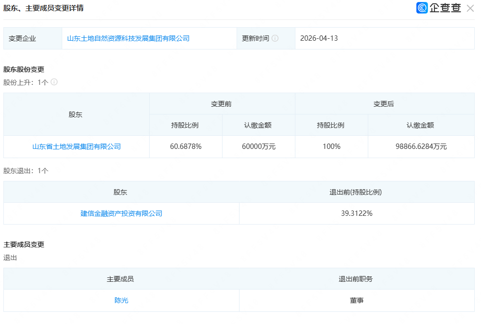Click the 退出前(持股比例) column header
This screenshot has height=324, width=481.
(x=356, y=192)
